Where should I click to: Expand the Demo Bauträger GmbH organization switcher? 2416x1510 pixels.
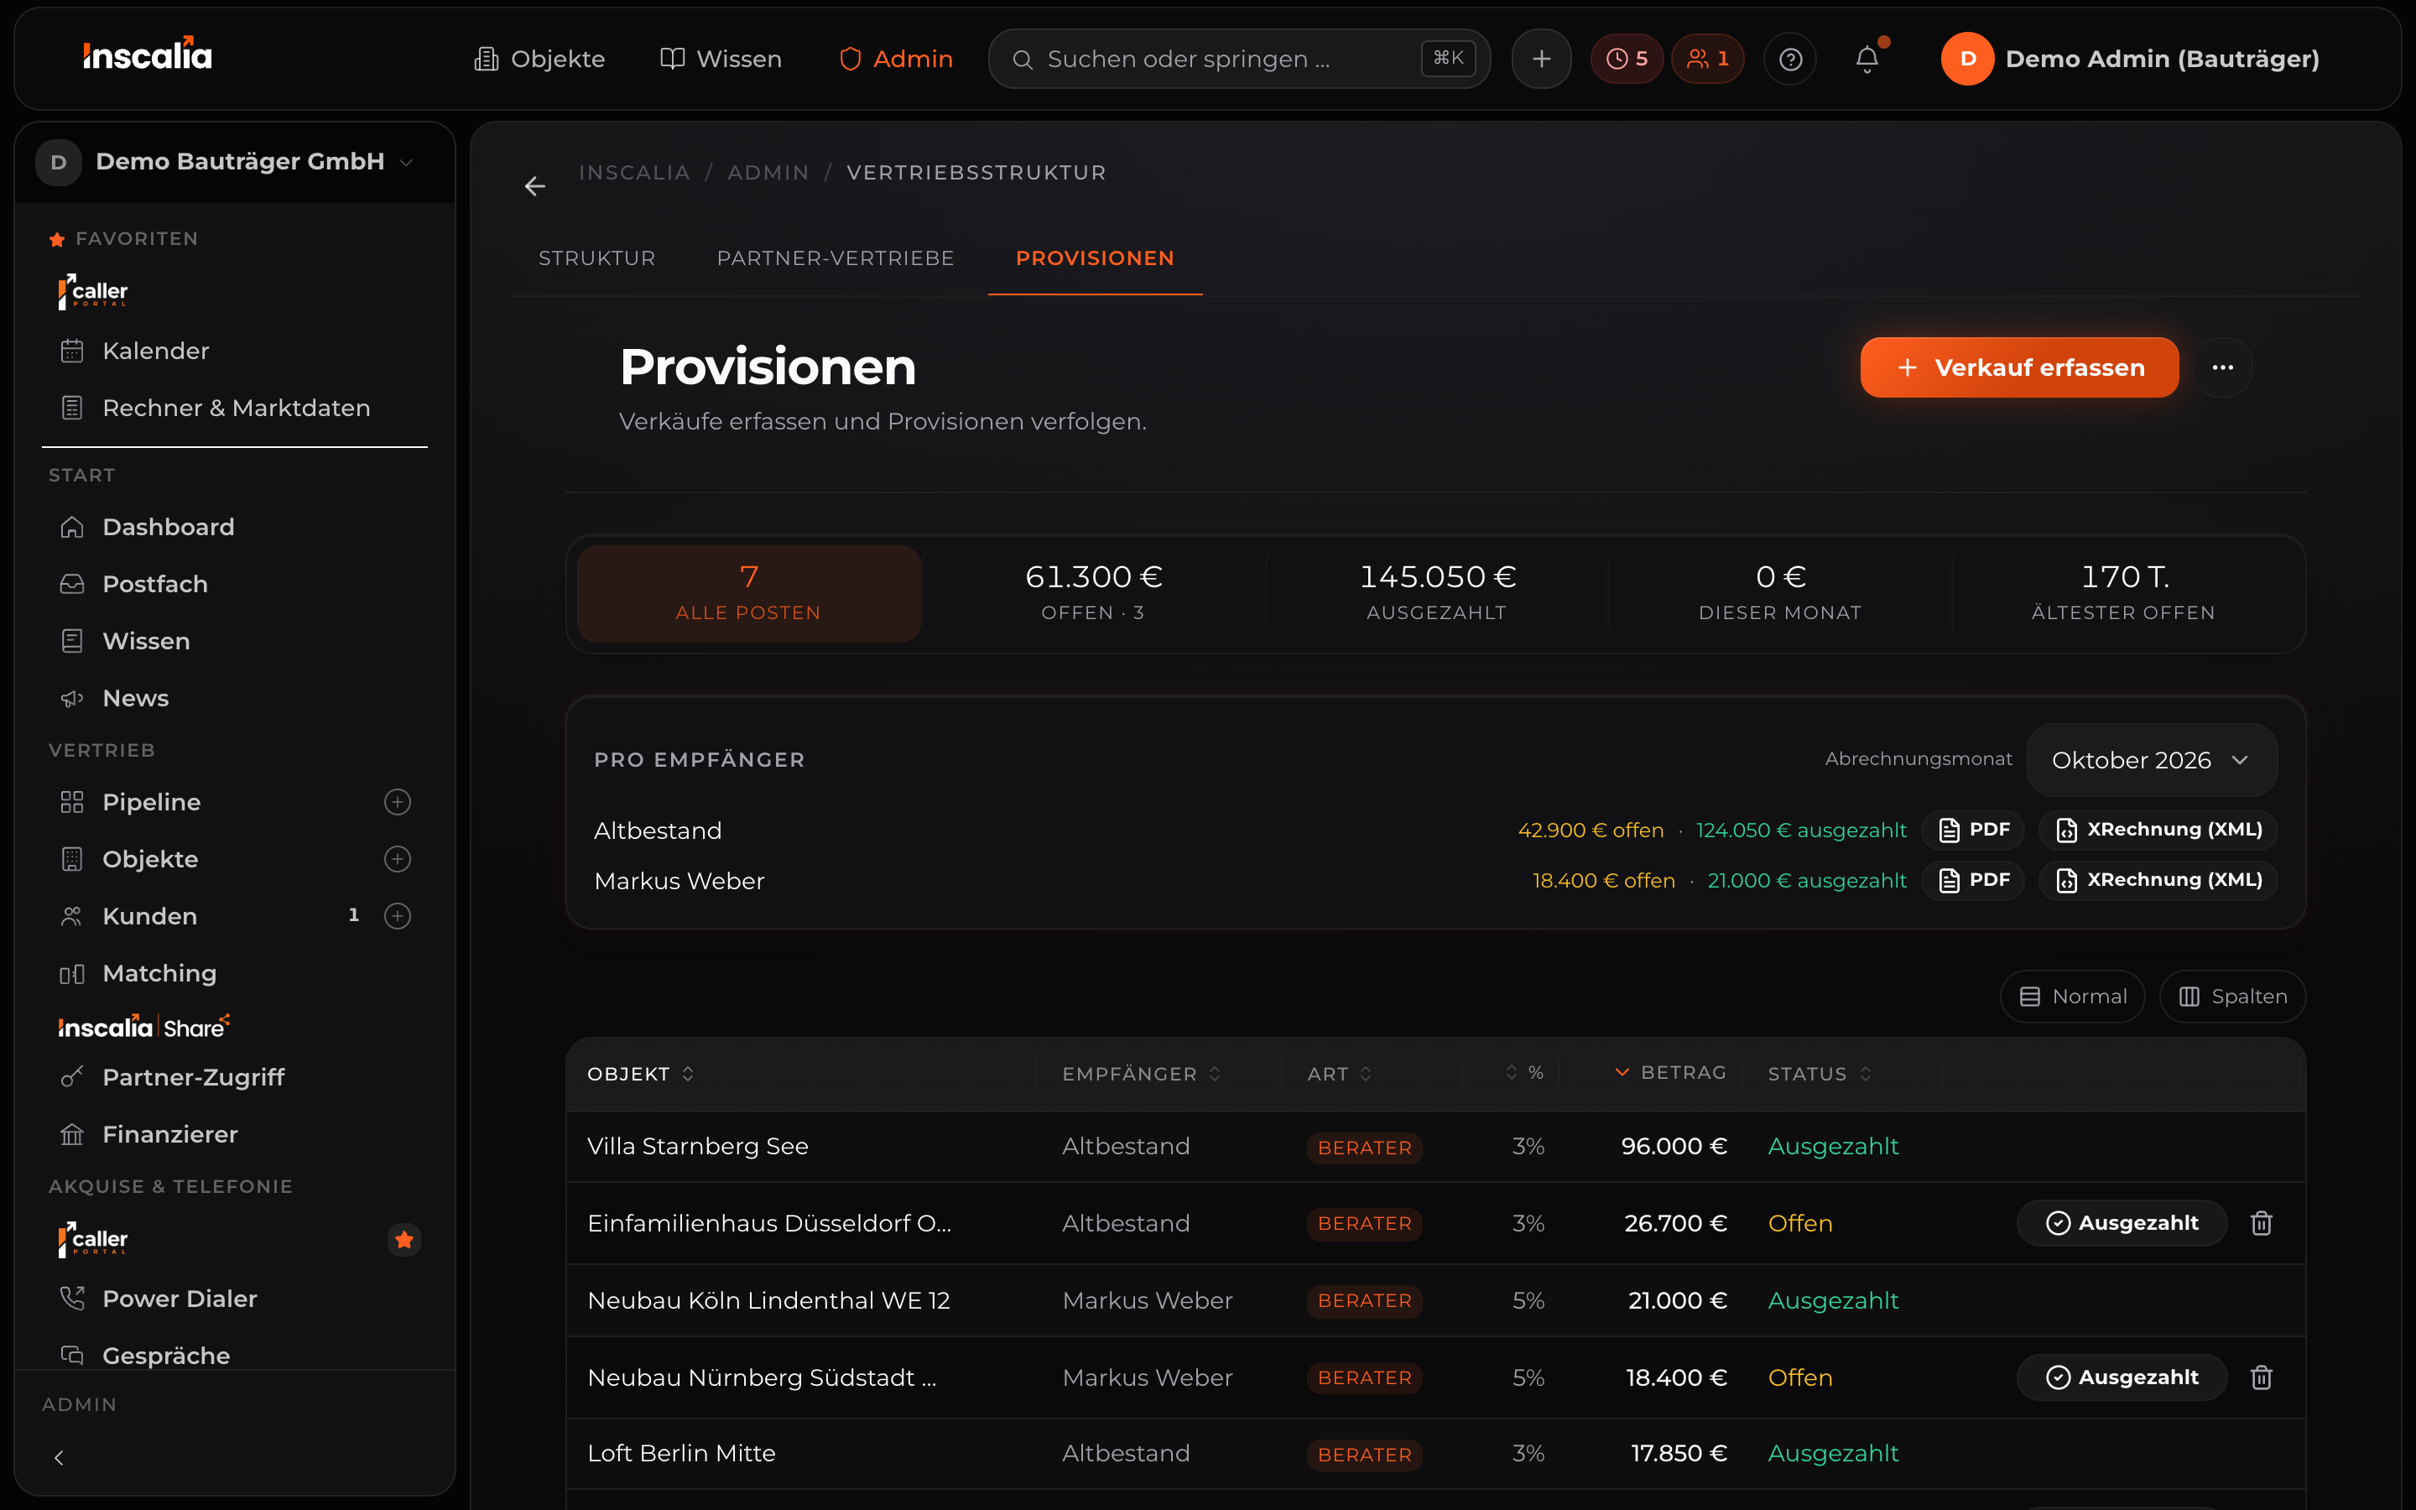pyautogui.click(x=226, y=162)
